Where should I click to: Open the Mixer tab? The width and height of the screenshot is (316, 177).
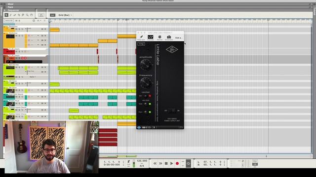[10, 4]
